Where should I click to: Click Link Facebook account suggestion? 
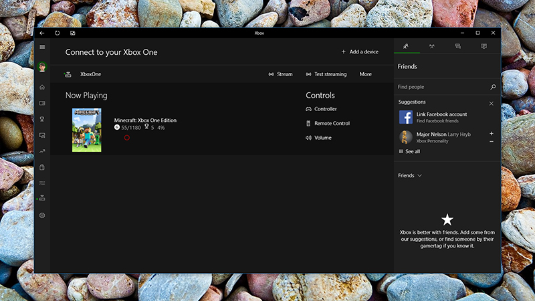coord(441,117)
